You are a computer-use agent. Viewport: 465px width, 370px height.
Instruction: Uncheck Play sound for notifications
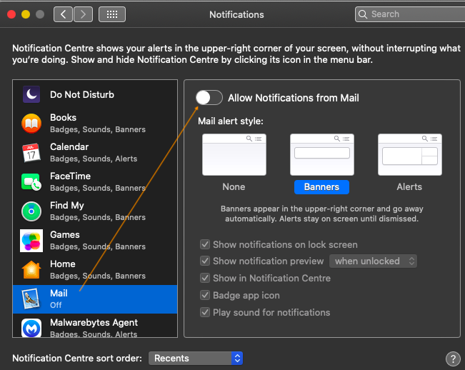point(205,312)
